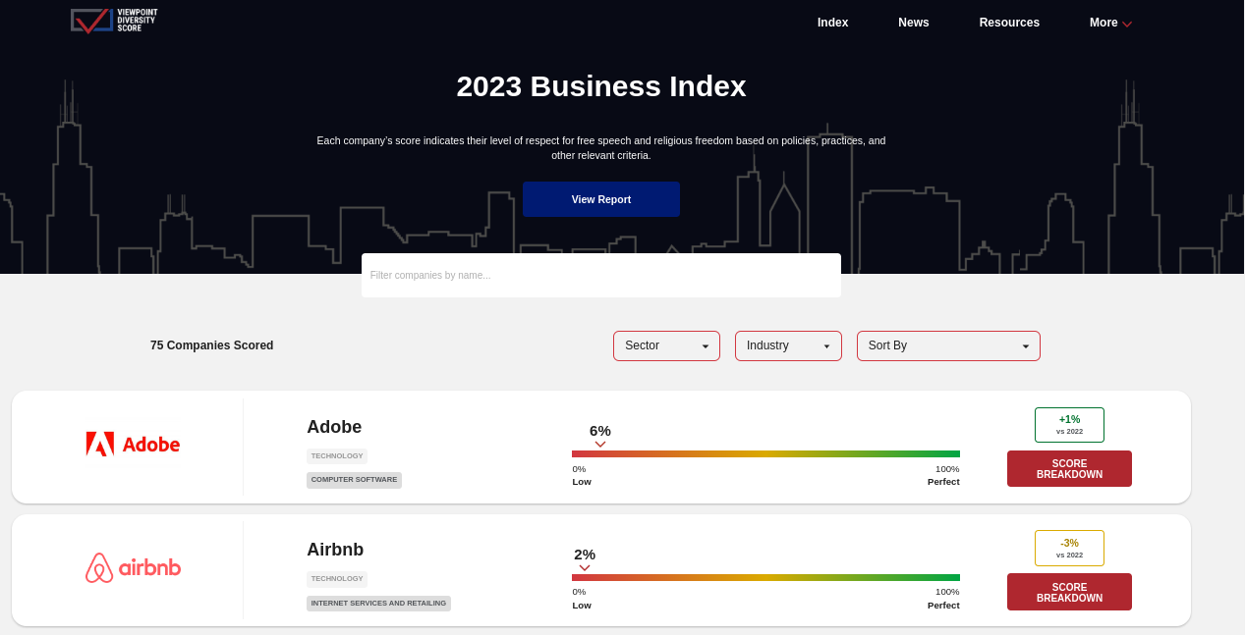
Task: Click Adobe's 6% score marker arrow
Action: point(600,445)
